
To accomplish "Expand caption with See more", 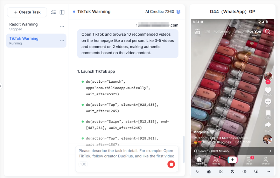I will (243, 142).
